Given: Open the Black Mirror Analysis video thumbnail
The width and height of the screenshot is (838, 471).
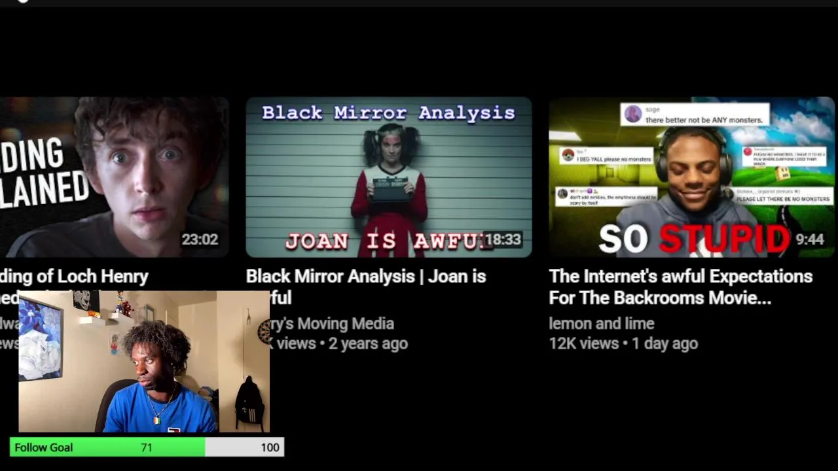Looking at the screenshot, I should pos(389,177).
